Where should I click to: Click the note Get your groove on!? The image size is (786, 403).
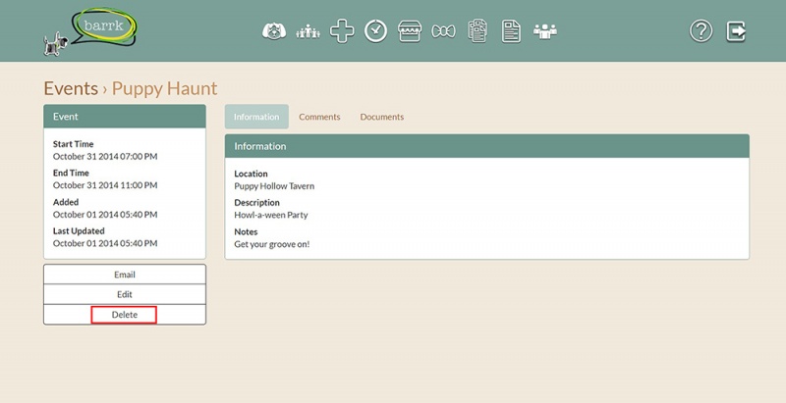pos(272,244)
